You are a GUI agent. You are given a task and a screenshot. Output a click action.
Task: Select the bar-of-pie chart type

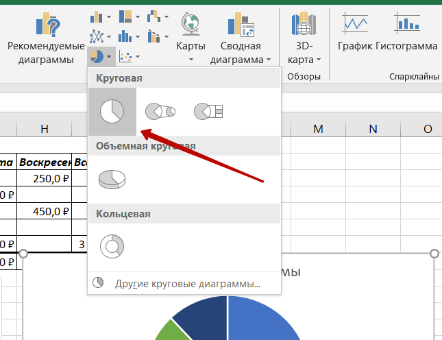(x=208, y=111)
